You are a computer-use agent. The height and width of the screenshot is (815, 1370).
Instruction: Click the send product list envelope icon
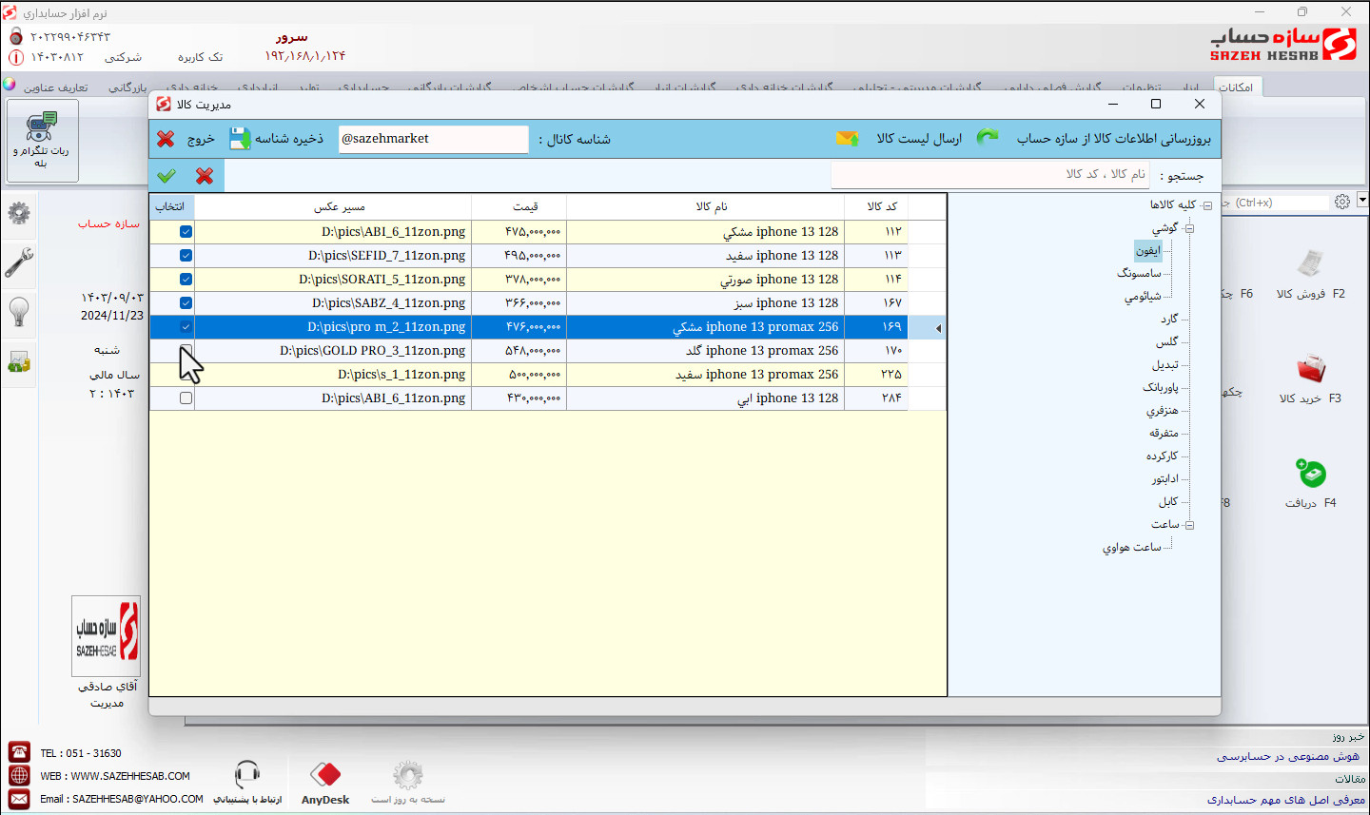(x=847, y=138)
